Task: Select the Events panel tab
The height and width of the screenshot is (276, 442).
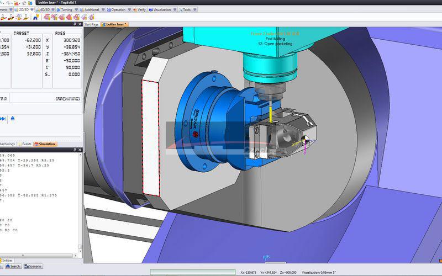Action: click(26, 144)
